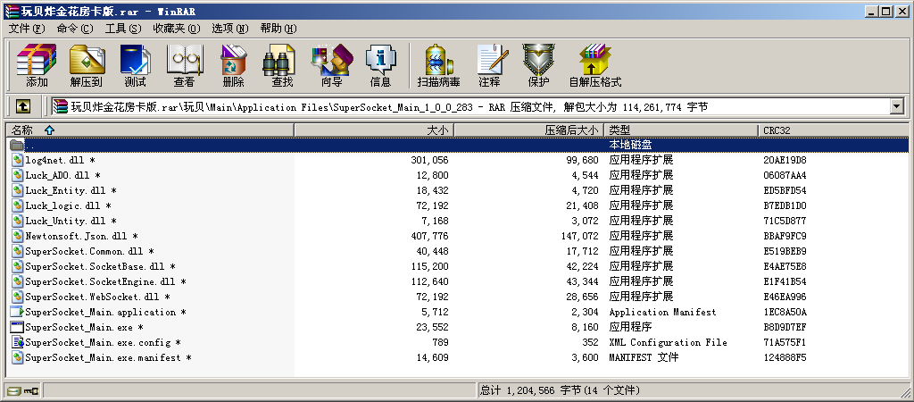Click the 查看 (View) toolbar icon
This screenshot has width=914, height=402.
tap(184, 65)
